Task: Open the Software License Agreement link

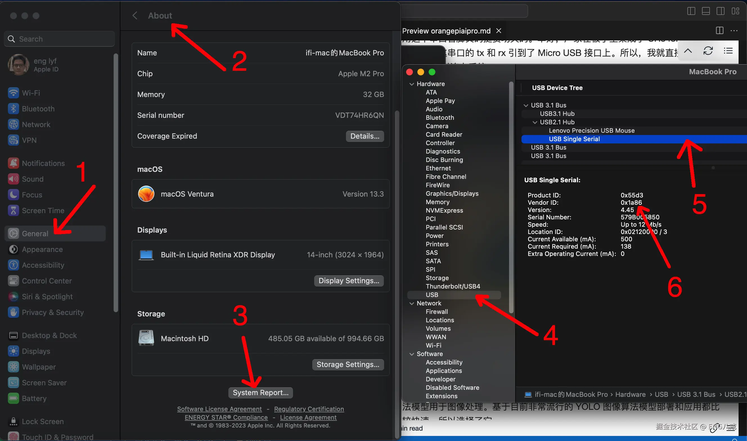Action: point(219,409)
